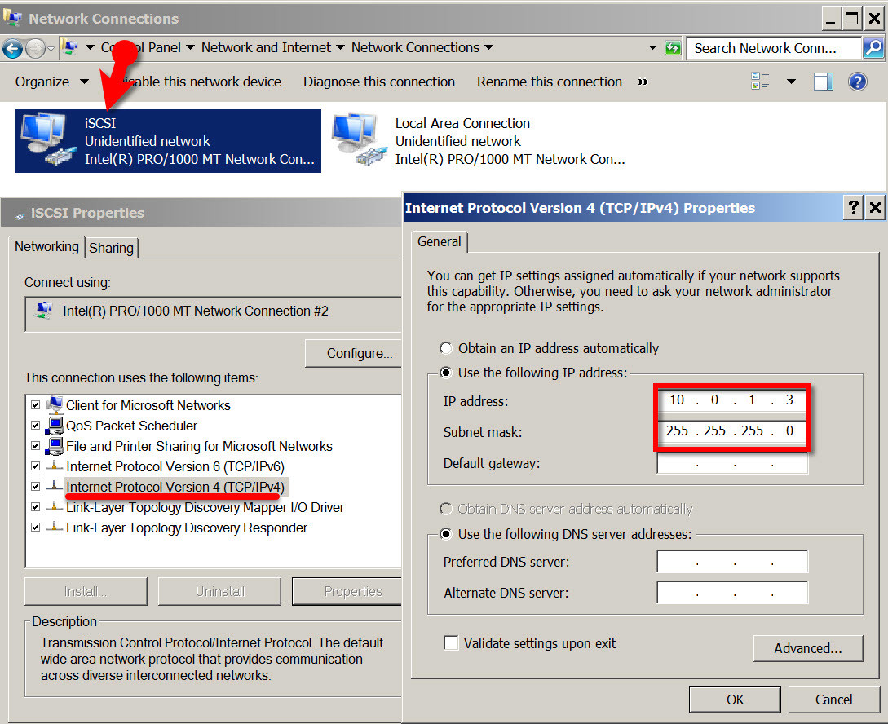Click Rename this connection
888x724 pixels.
tap(550, 82)
